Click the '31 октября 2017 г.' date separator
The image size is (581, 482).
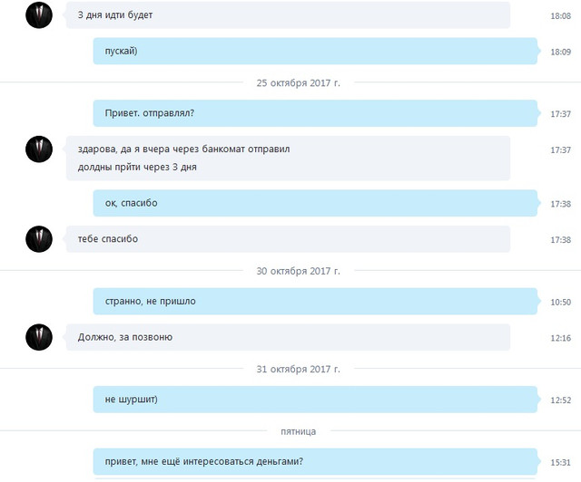(x=298, y=369)
